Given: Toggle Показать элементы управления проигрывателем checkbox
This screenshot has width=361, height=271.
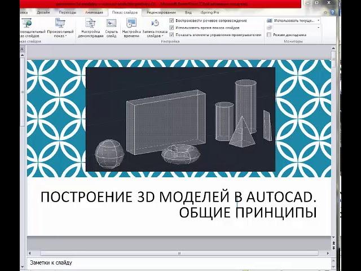Looking at the screenshot, I should [x=171, y=35].
